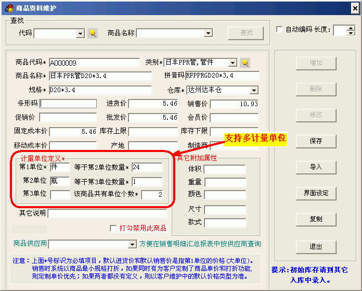Click the 移动成本价 input field

(73, 146)
